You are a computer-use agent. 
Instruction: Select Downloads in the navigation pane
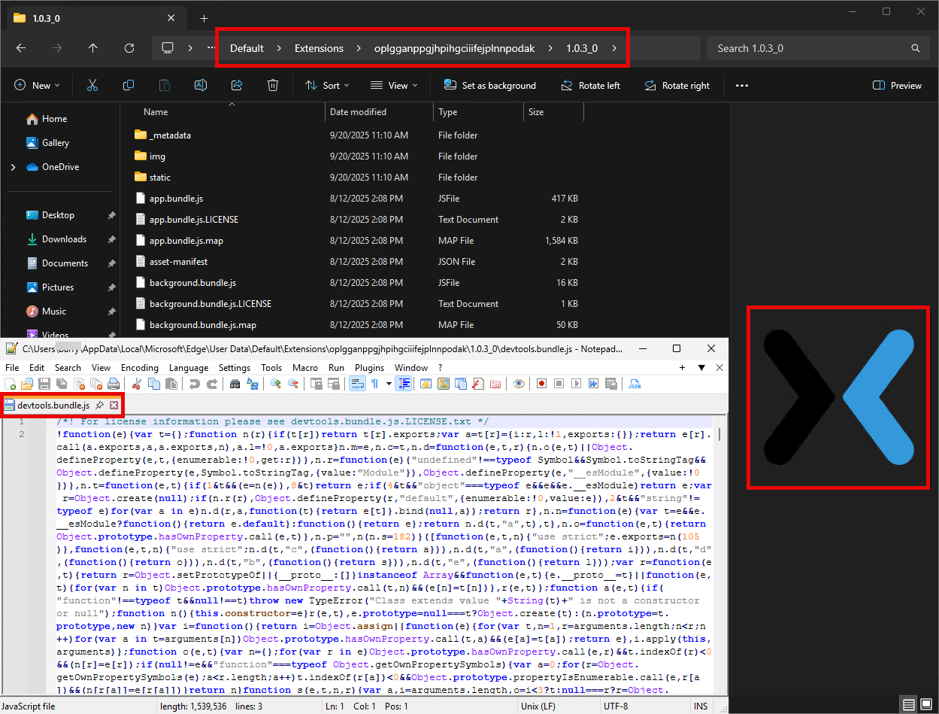click(64, 239)
